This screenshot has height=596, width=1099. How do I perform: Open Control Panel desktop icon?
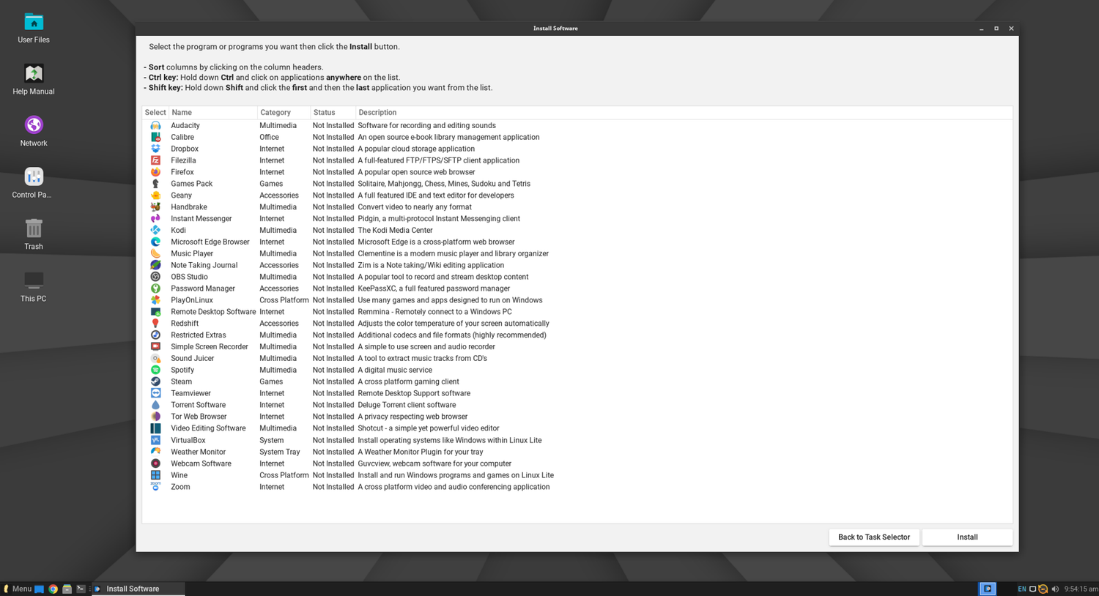click(x=34, y=183)
